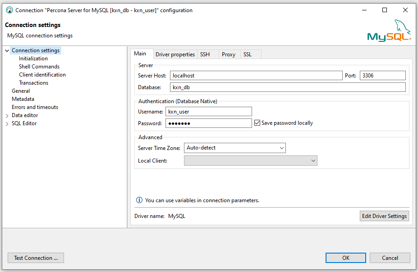Screen dimensions: 418x272
Task: Select Shell Commands in the tree
Action: pos(39,67)
